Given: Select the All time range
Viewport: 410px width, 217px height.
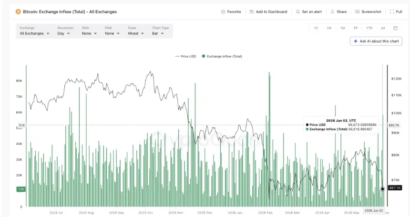Looking at the screenshot, I should tap(383, 28).
